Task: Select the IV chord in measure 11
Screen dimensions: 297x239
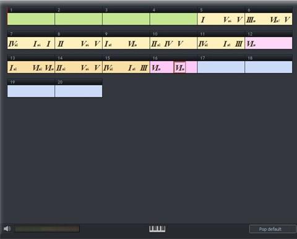Action: 203,44
